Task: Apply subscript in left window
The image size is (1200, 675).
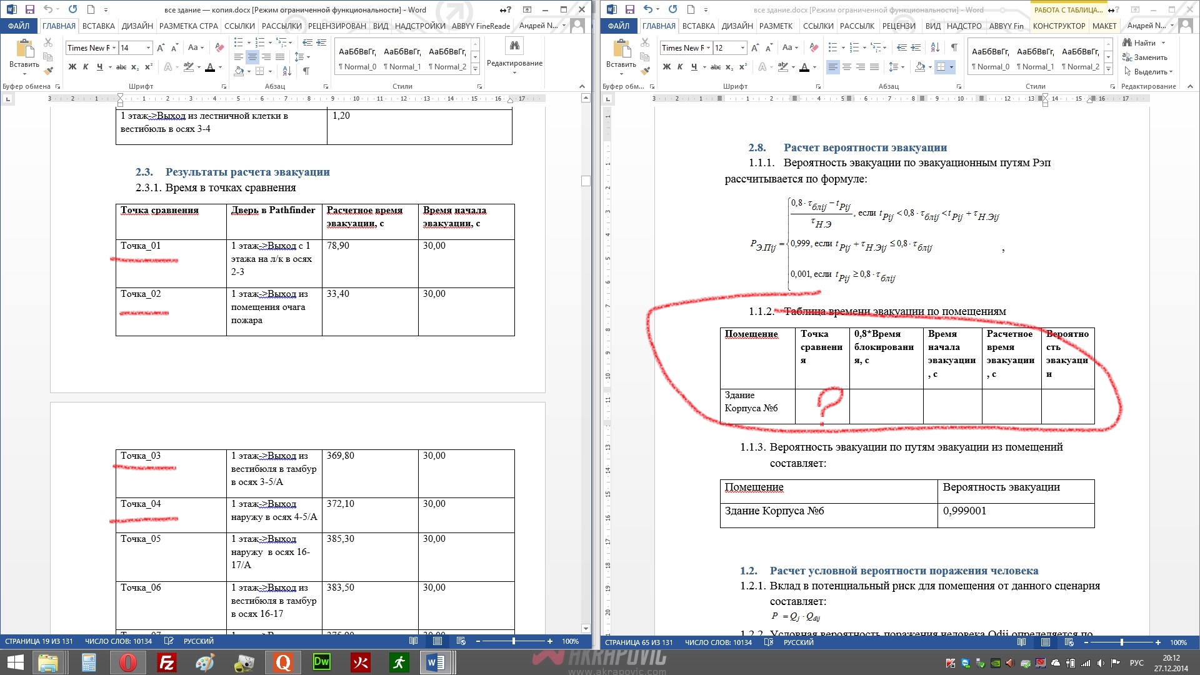Action: tap(135, 67)
